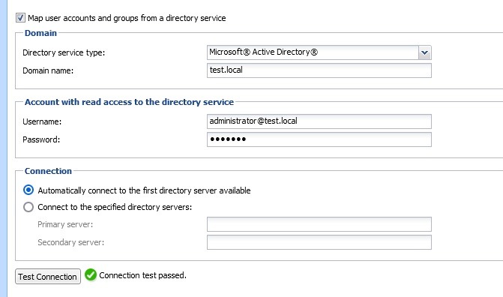Click the 'Primary server:' label
Image resolution: width=503 pixels, height=297 pixels.
[65, 224]
